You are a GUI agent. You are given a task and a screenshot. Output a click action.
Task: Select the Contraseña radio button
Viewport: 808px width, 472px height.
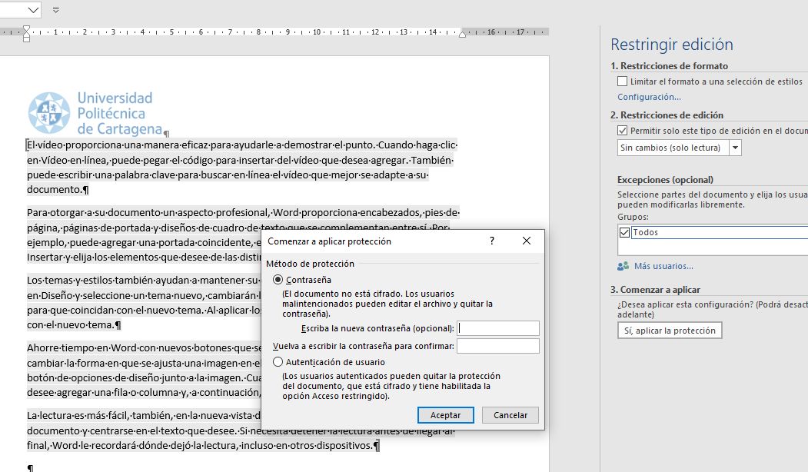point(278,279)
